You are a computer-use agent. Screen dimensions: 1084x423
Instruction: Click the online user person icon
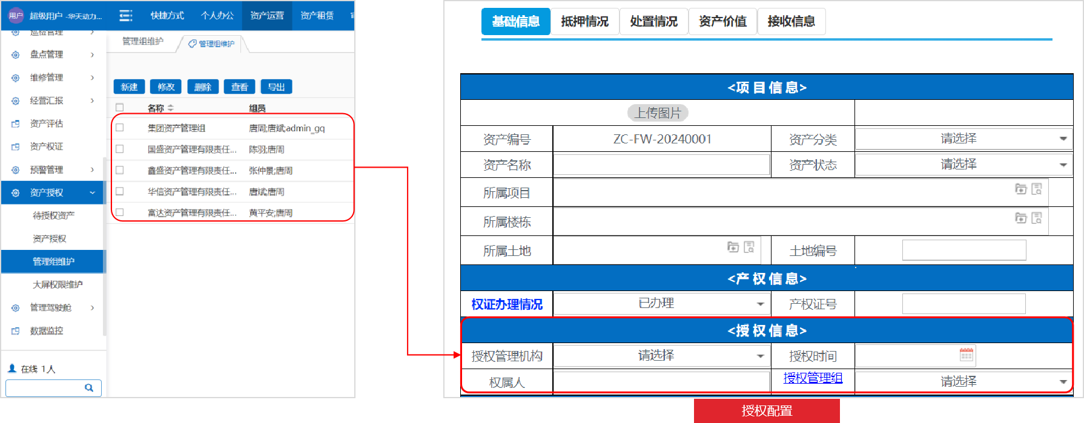point(12,368)
